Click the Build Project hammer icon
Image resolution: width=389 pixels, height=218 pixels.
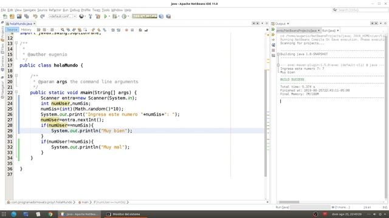91,16
